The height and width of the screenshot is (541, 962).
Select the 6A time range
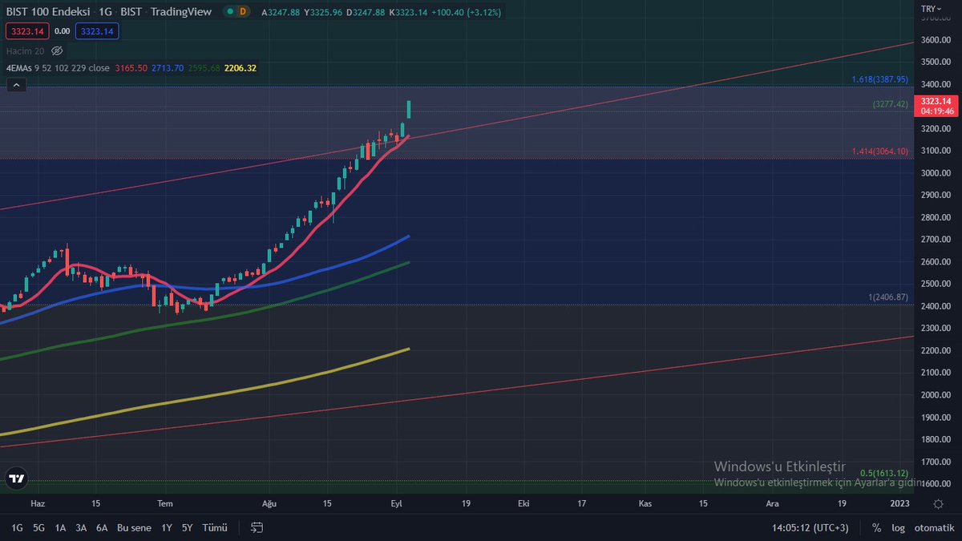pyautogui.click(x=102, y=527)
